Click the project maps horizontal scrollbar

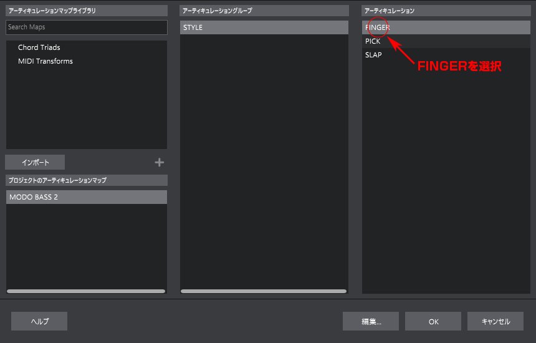point(86,291)
